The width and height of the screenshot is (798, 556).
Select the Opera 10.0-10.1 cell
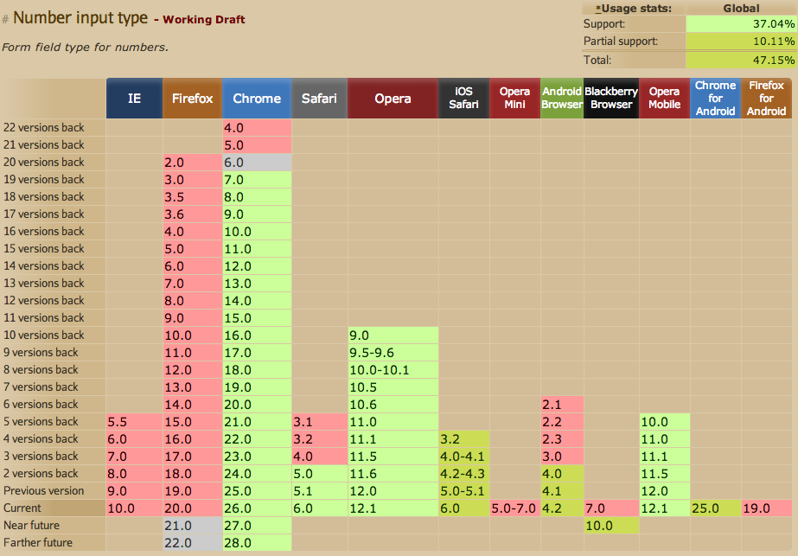click(x=393, y=370)
